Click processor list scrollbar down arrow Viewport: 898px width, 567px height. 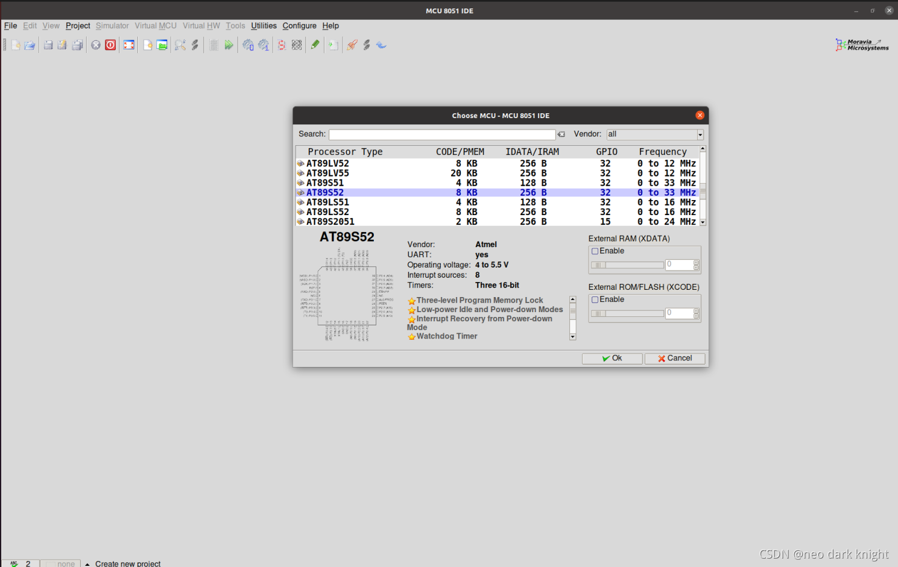[x=703, y=222]
